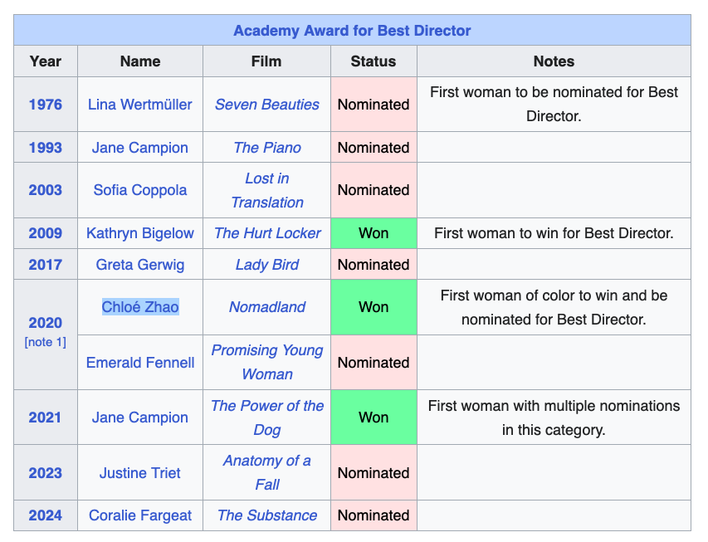
Task: Open the Emerald Fennell link
Action: coord(139,363)
